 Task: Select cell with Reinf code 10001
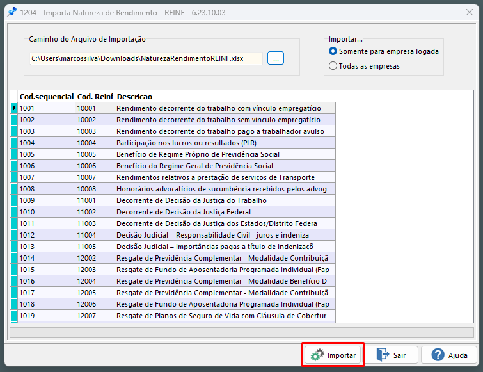point(95,108)
